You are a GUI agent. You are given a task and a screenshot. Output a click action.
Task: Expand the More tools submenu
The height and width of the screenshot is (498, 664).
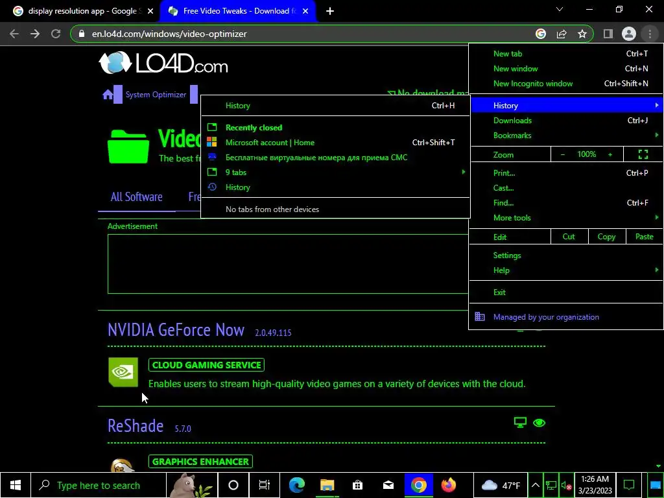click(x=565, y=218)
